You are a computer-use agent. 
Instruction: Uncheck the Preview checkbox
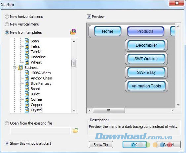click(89, 17)
